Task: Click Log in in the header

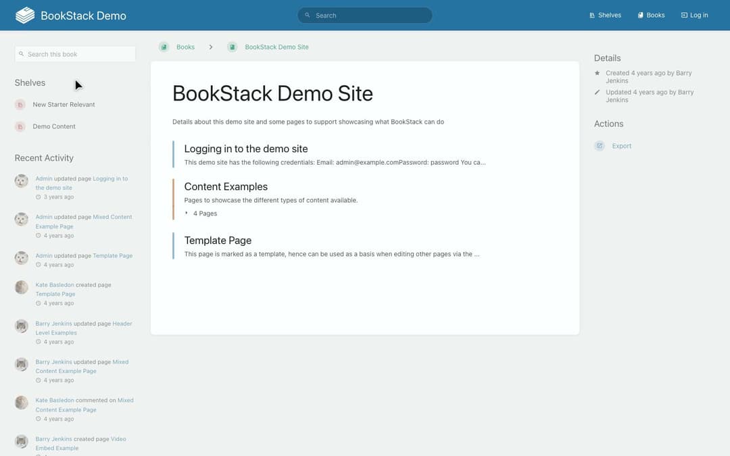Action: point(695,16)
